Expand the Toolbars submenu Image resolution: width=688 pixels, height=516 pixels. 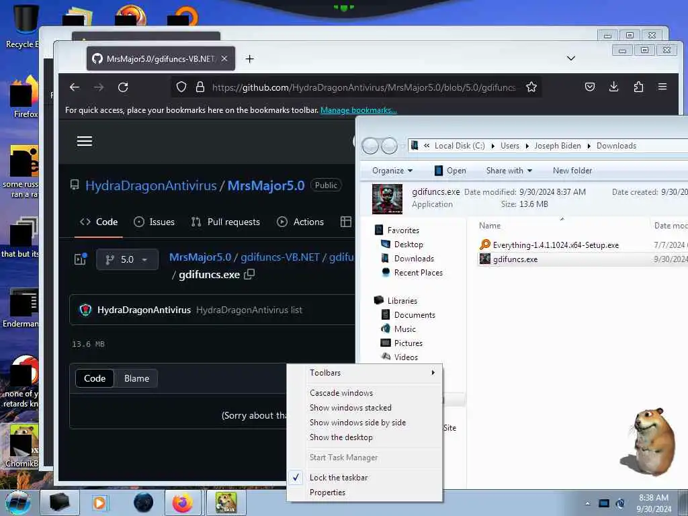click(x=365, y=372)
